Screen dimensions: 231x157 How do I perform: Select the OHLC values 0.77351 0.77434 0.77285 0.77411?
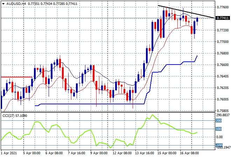52,4
